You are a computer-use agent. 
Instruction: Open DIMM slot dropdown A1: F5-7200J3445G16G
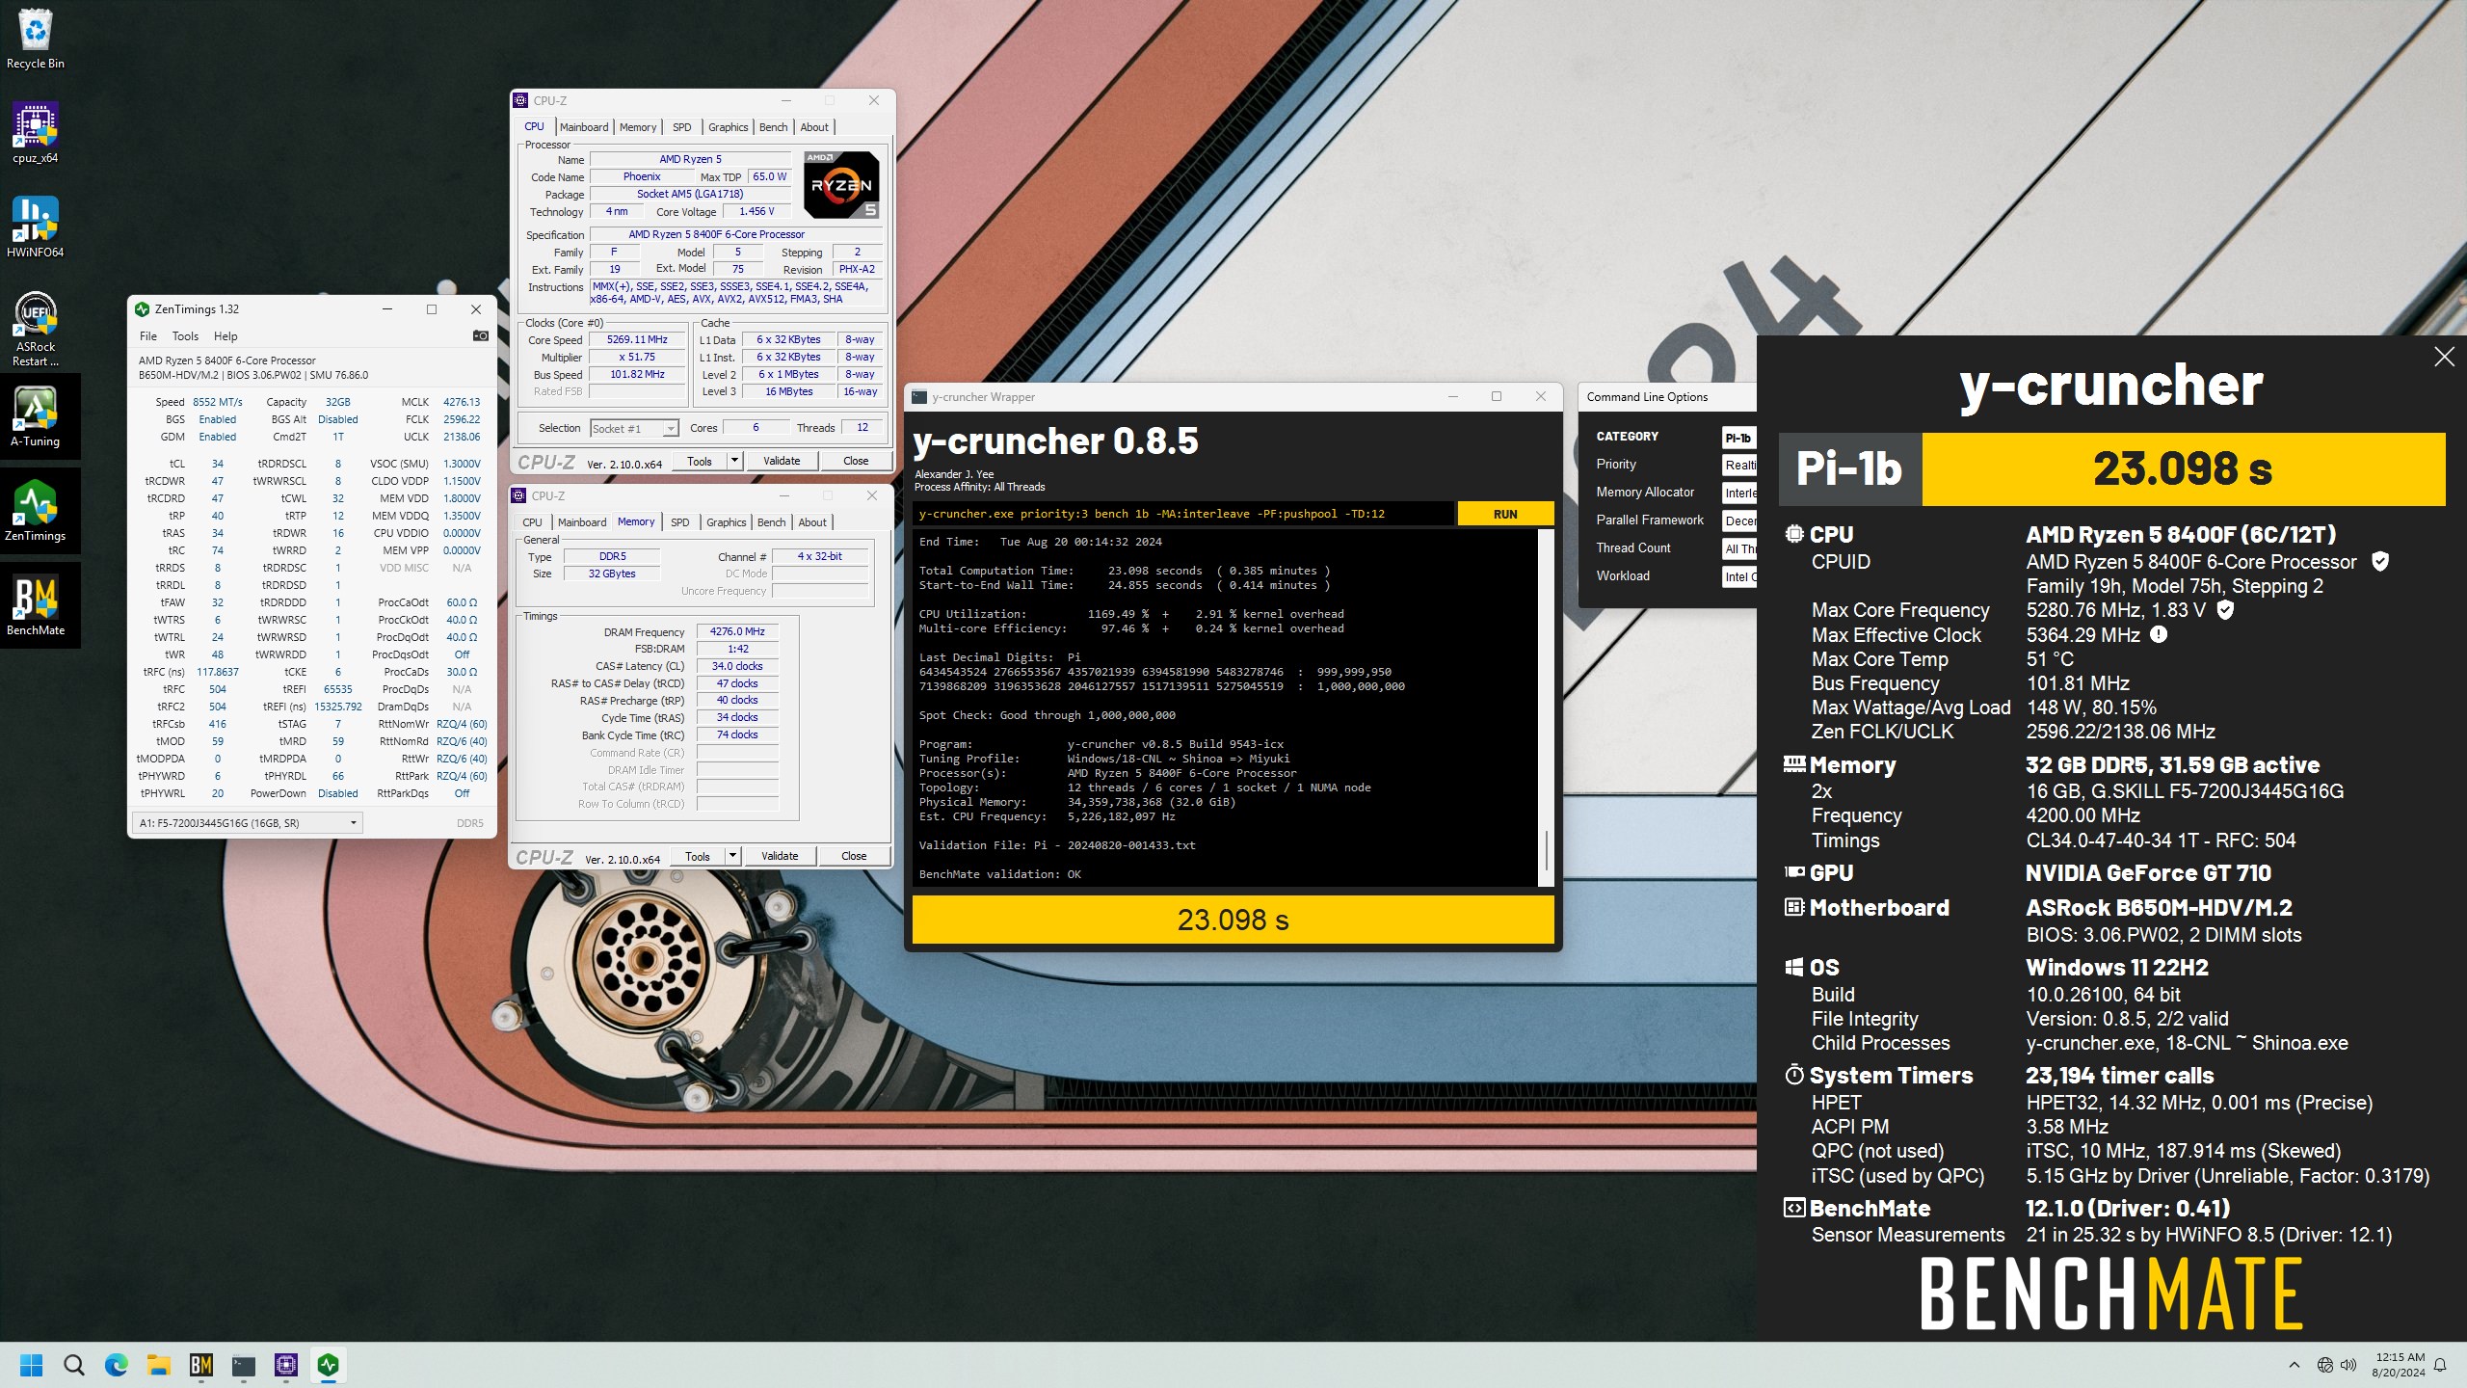click(x=247, y=822)
